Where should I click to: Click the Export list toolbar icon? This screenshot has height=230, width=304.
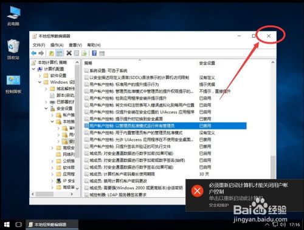pos(84,53)
